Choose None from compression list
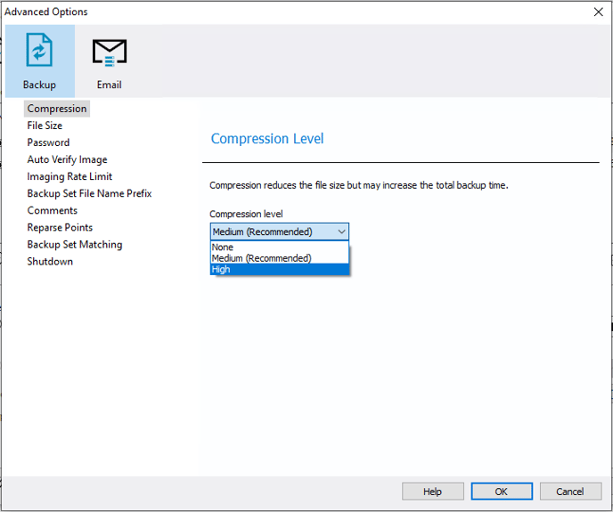 click(280, 248)
